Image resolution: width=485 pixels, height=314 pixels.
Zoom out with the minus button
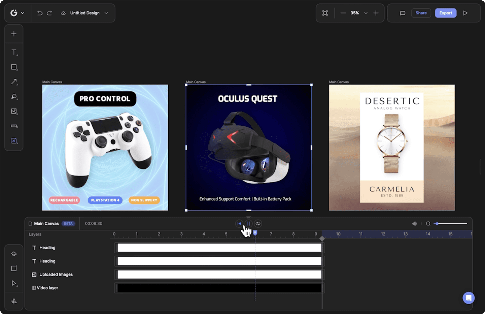pyautogui.click(x=343, y=13)
